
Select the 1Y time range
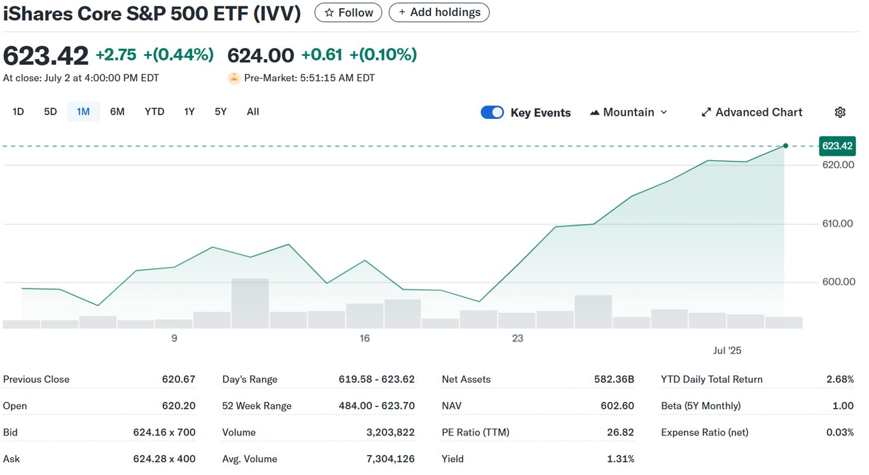189,111
